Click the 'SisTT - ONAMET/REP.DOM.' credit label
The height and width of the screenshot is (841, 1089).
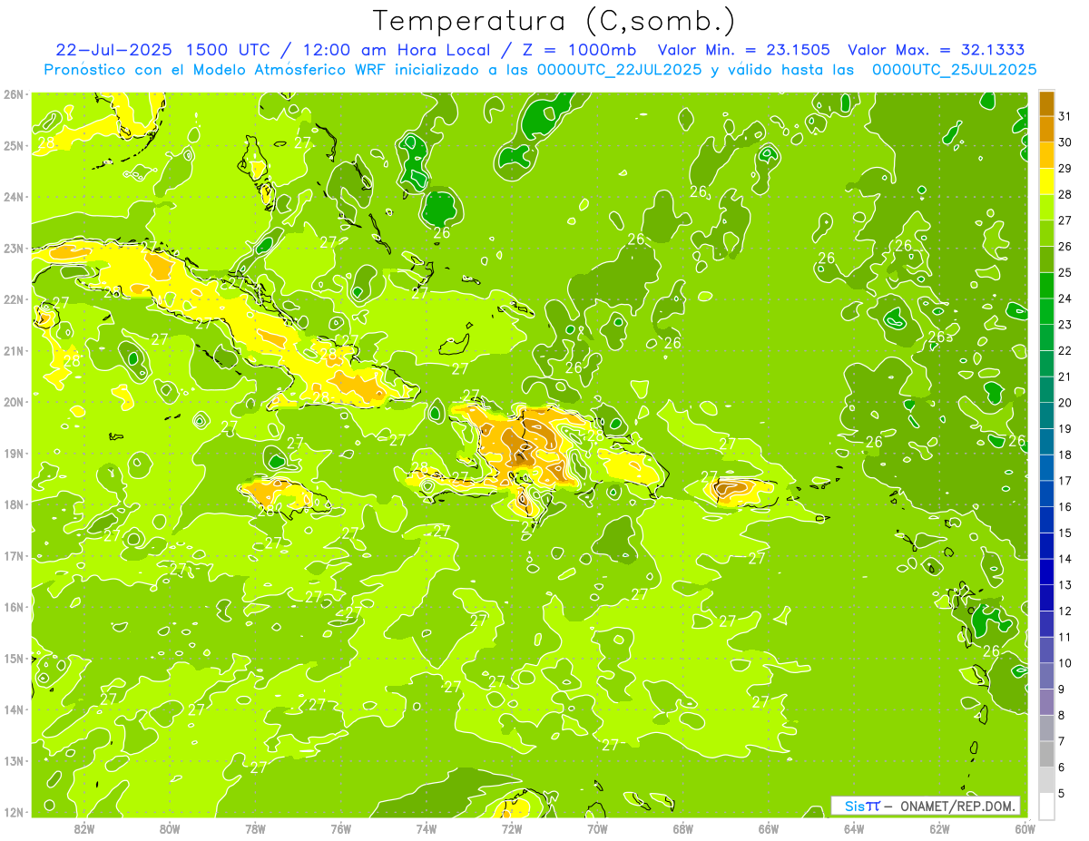(926, 806)
